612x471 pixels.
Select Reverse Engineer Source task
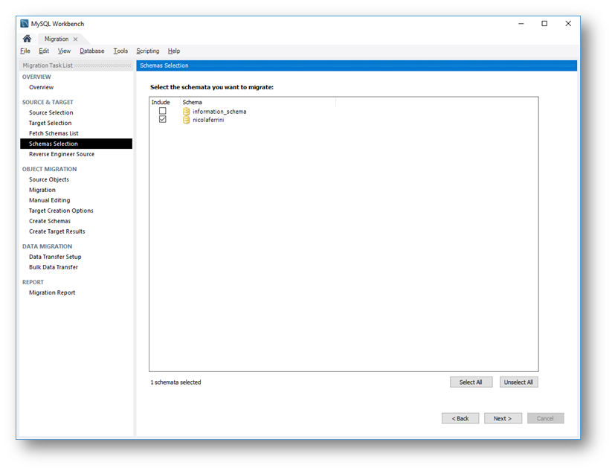coord(62,154)
